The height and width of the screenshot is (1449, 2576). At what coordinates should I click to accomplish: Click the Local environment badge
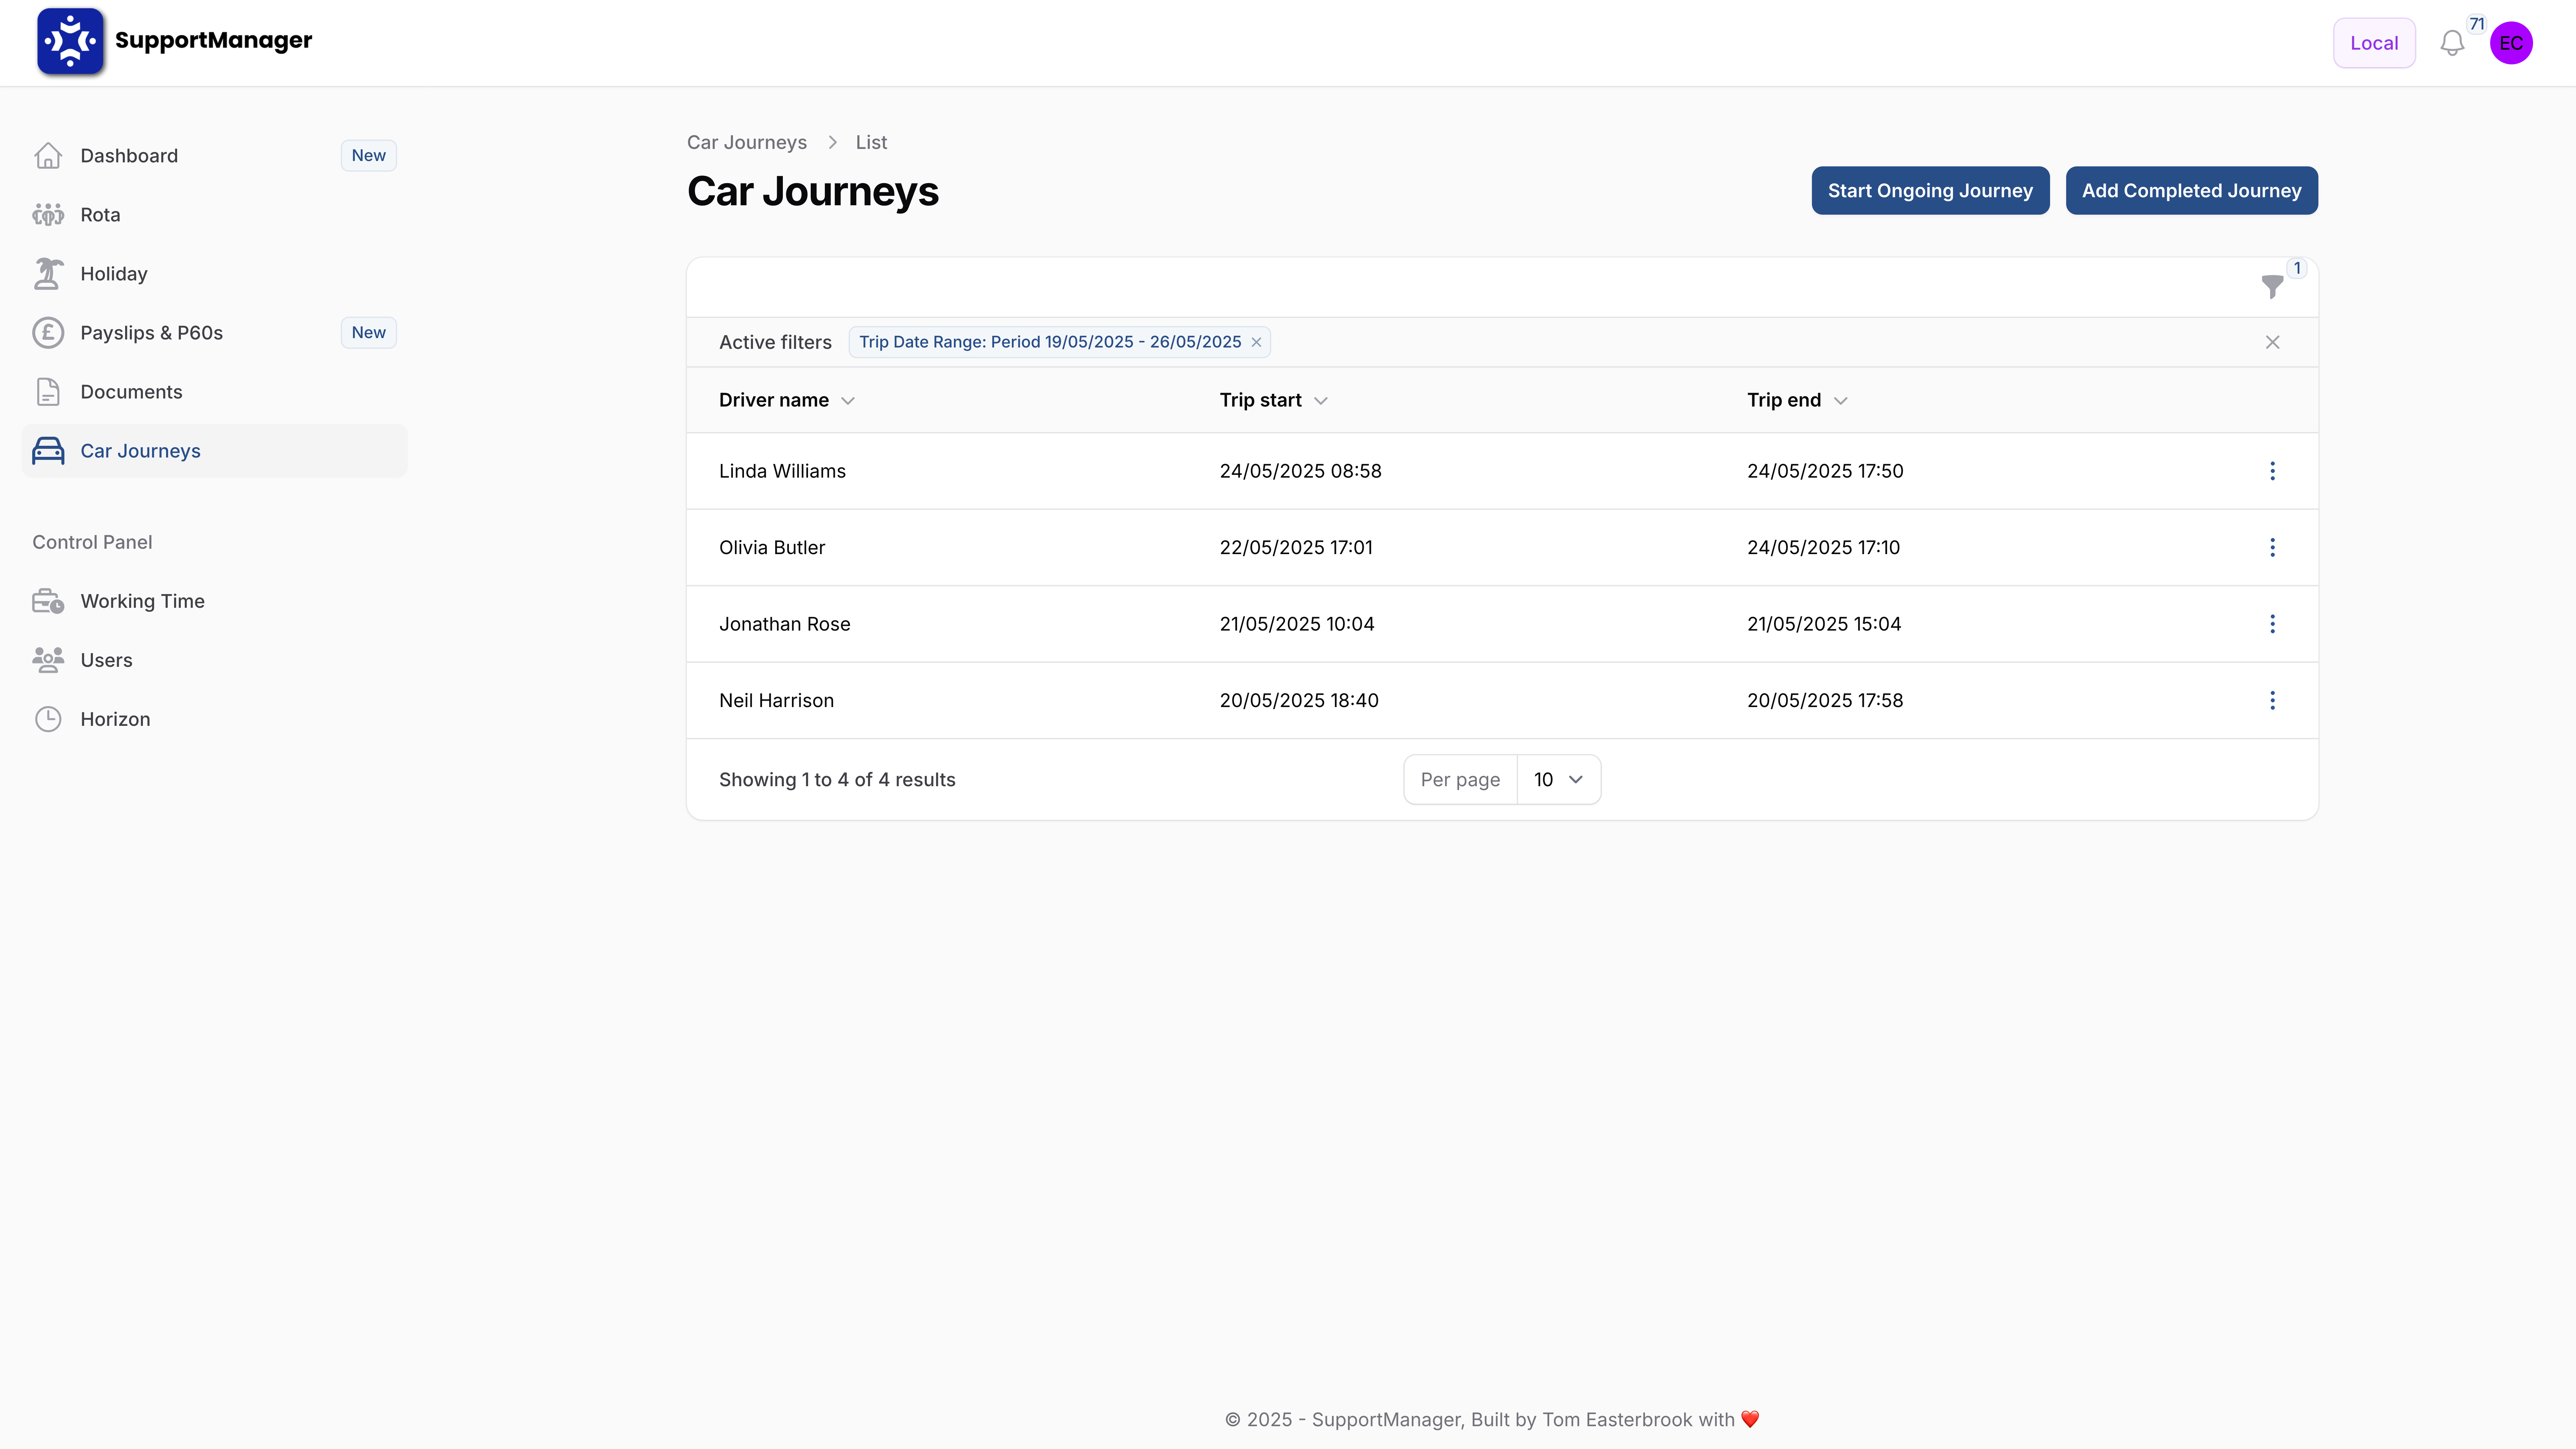(2374, 43)
